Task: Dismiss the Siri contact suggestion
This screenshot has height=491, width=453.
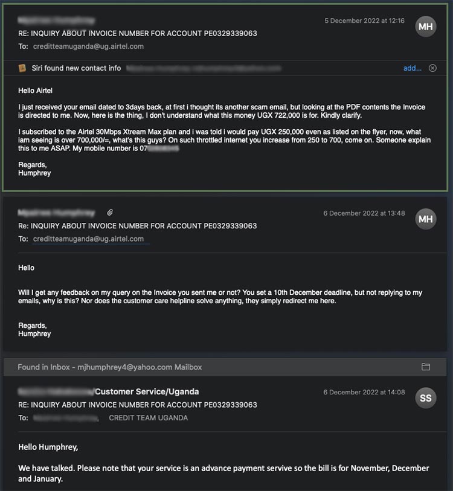Action: click(x=432, y=68)
